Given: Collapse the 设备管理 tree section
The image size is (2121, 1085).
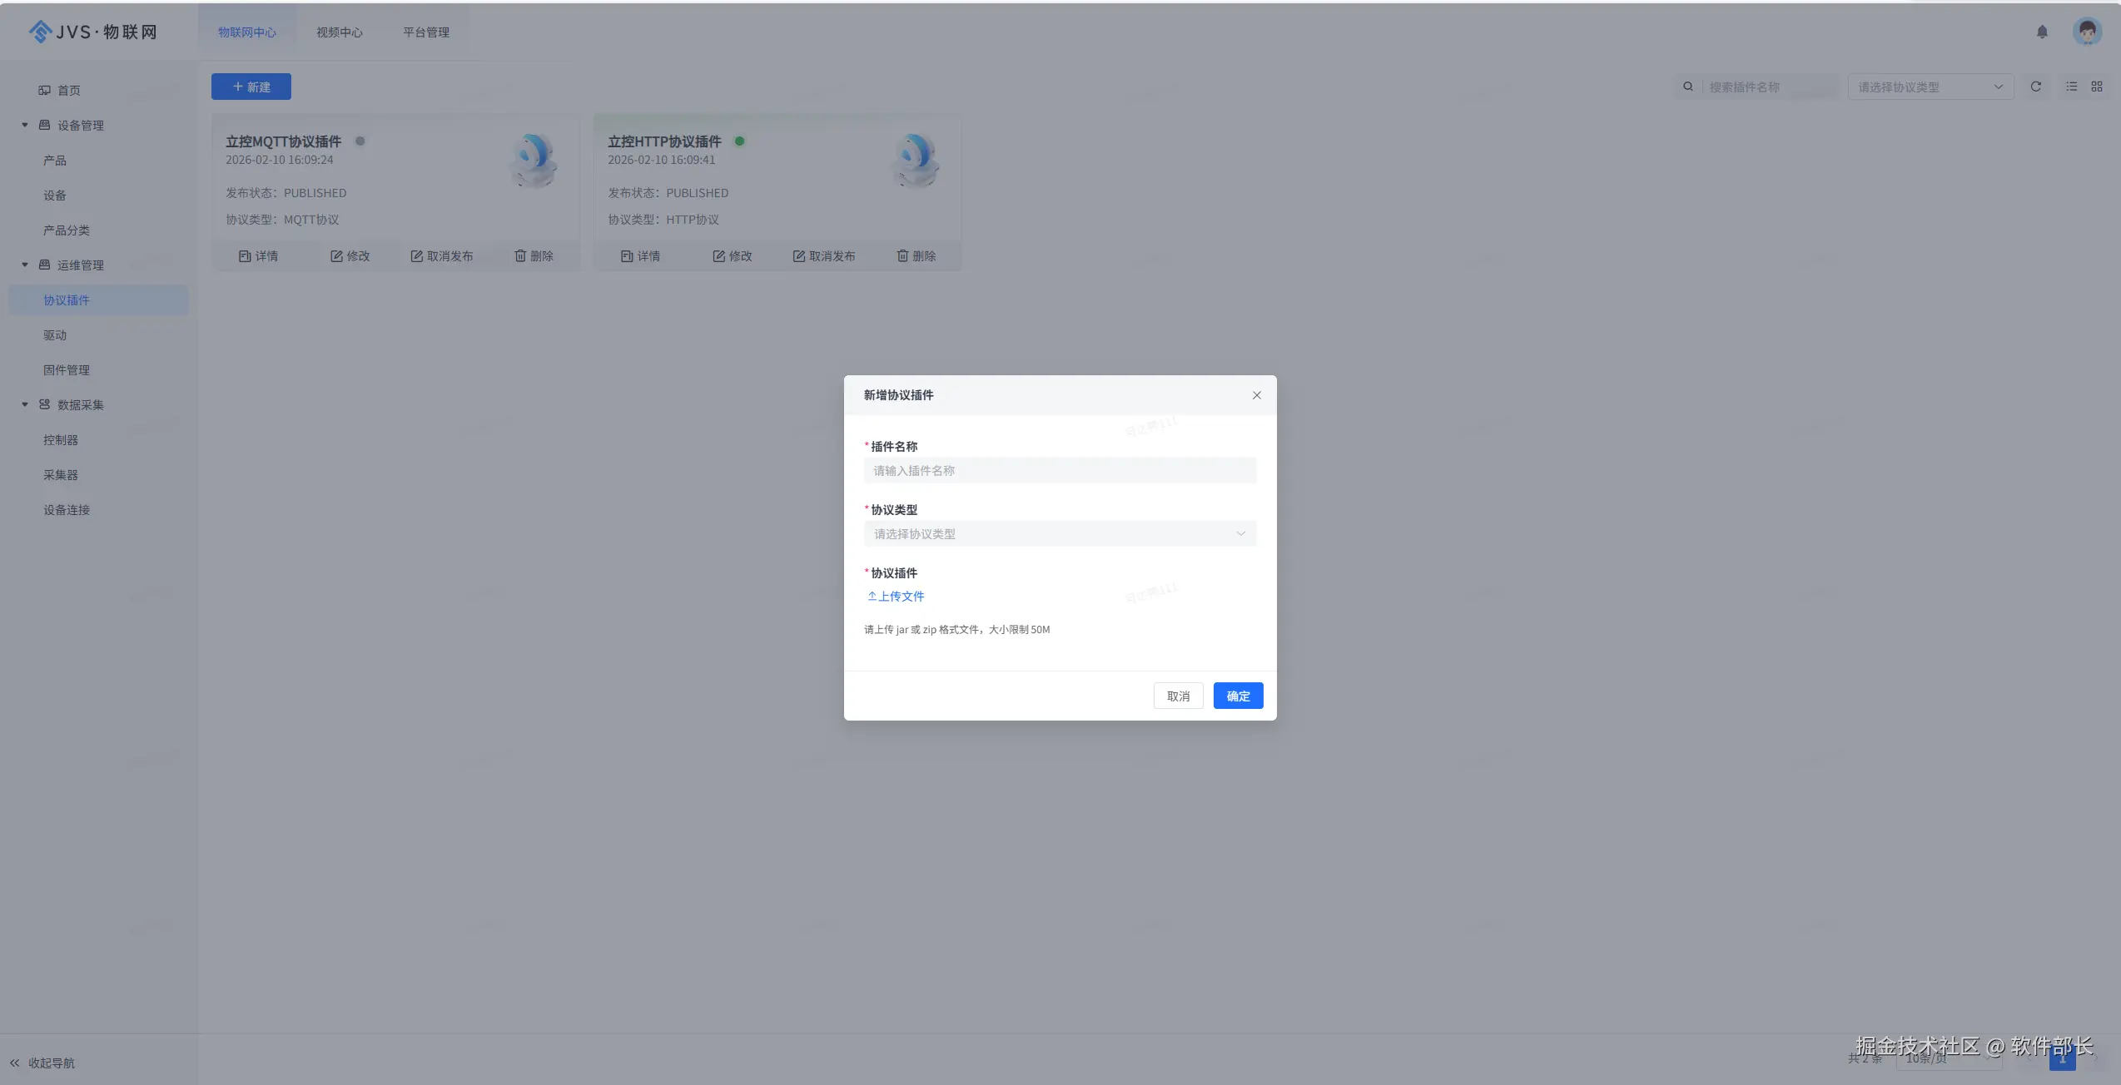Looking at the screenshot, I should pyautogui.click(x=25, y=126).
